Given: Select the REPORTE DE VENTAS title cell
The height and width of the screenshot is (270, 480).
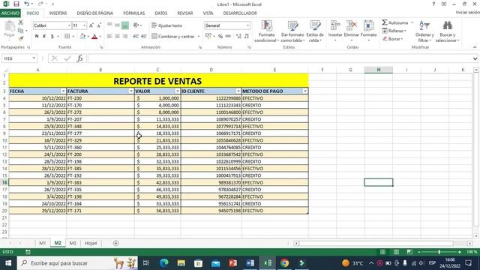Looking at the screenshot, I should tap(158, 80).
